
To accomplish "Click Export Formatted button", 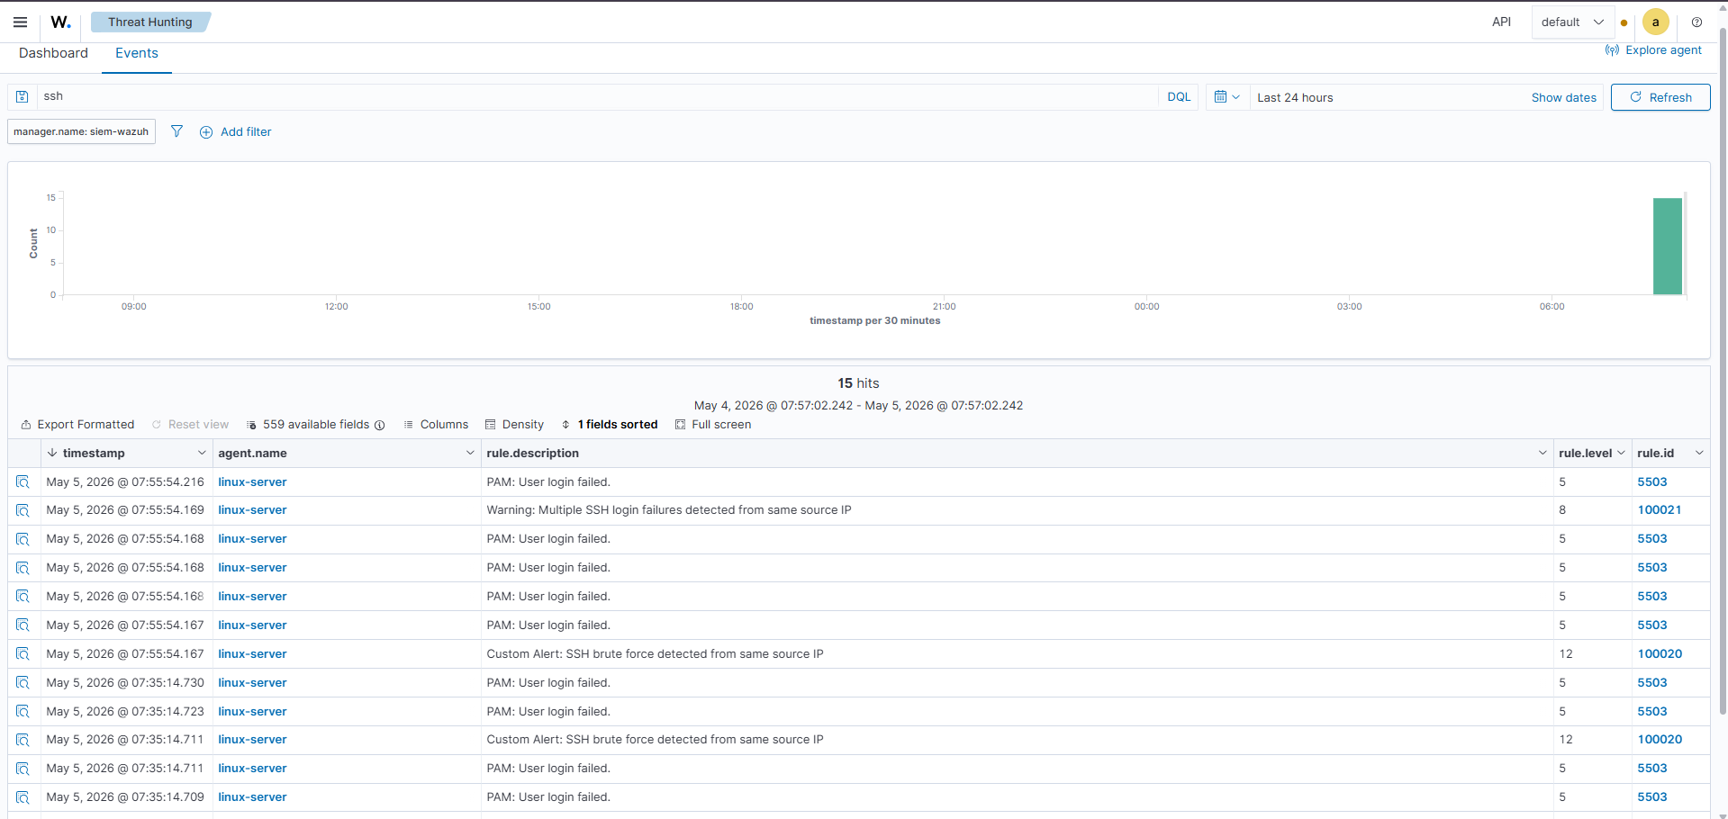I will point(77,425).
